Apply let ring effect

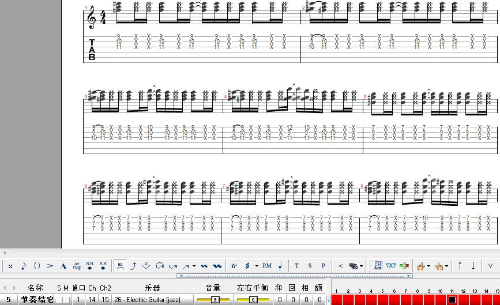77,266
